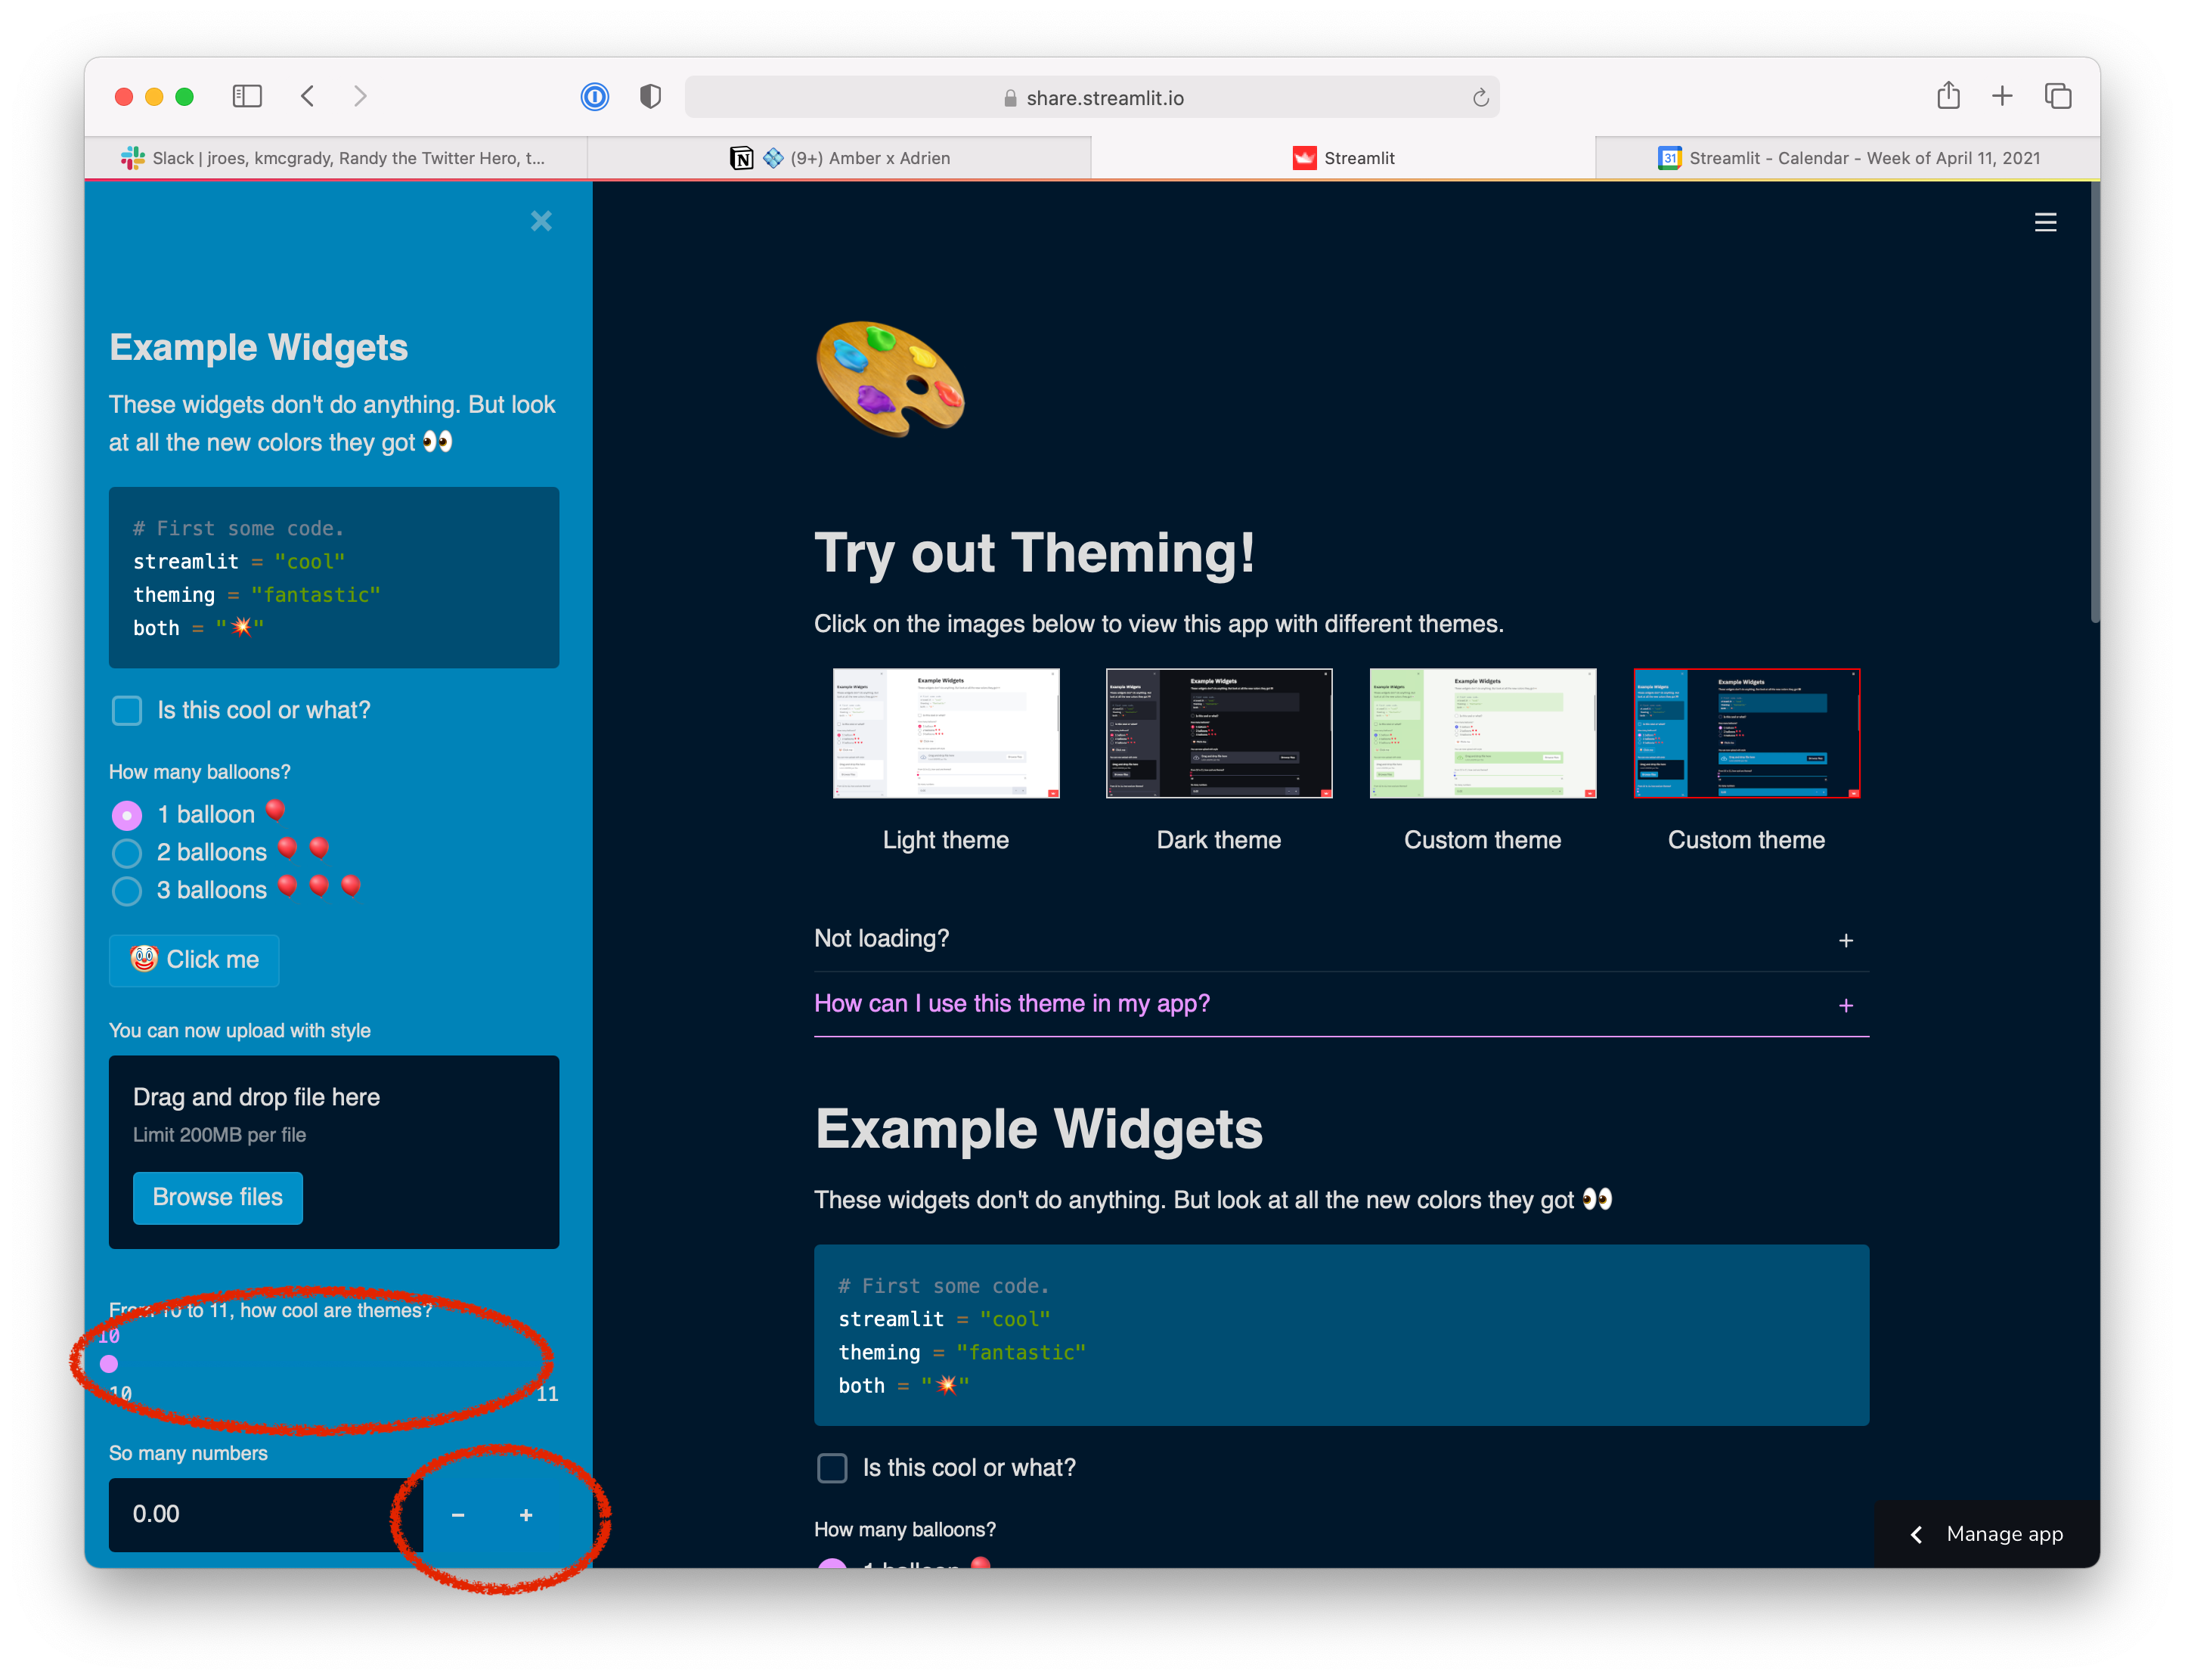Click the palette emoji image
2185x1680 pixels.
(889, 378)
